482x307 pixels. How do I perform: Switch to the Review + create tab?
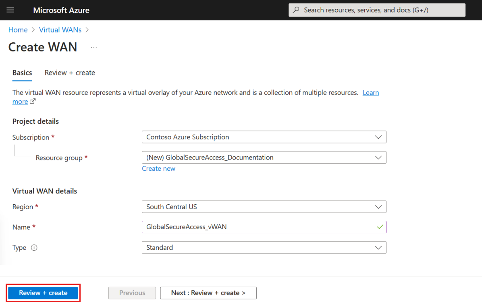(x=70, y=73)
